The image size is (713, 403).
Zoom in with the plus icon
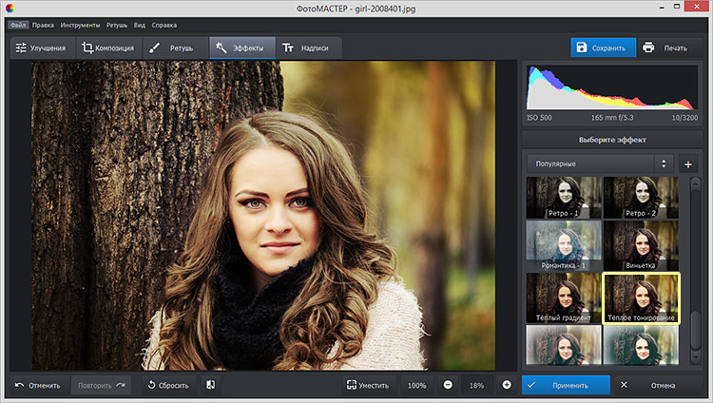tap(507, 385)
